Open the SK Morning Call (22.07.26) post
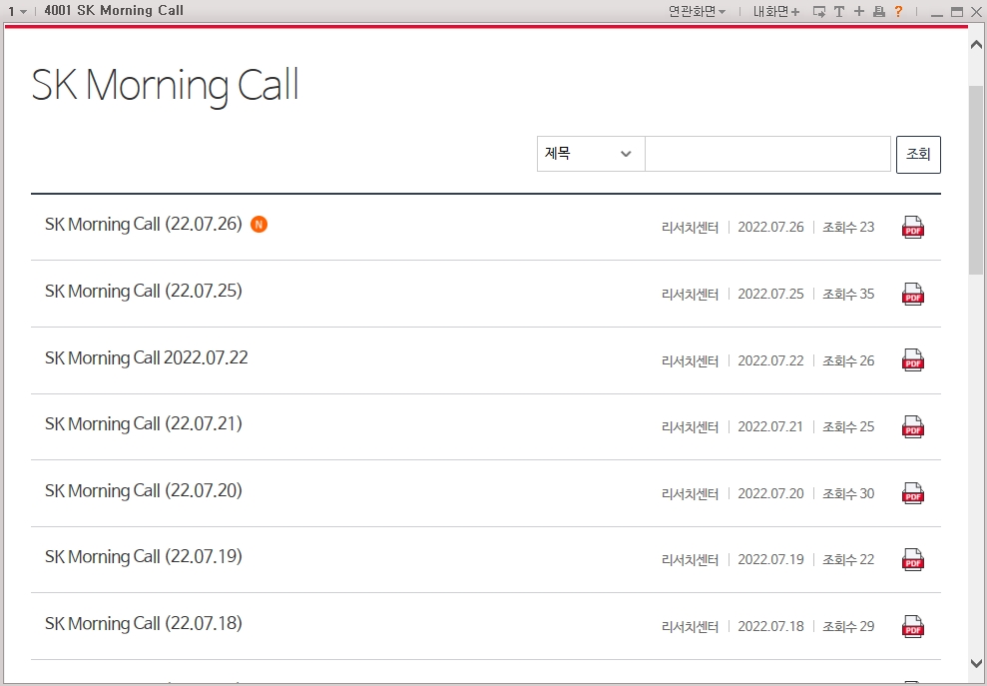Image resolution: width=987 pixels, height=686 pixels. pos(144,225)
